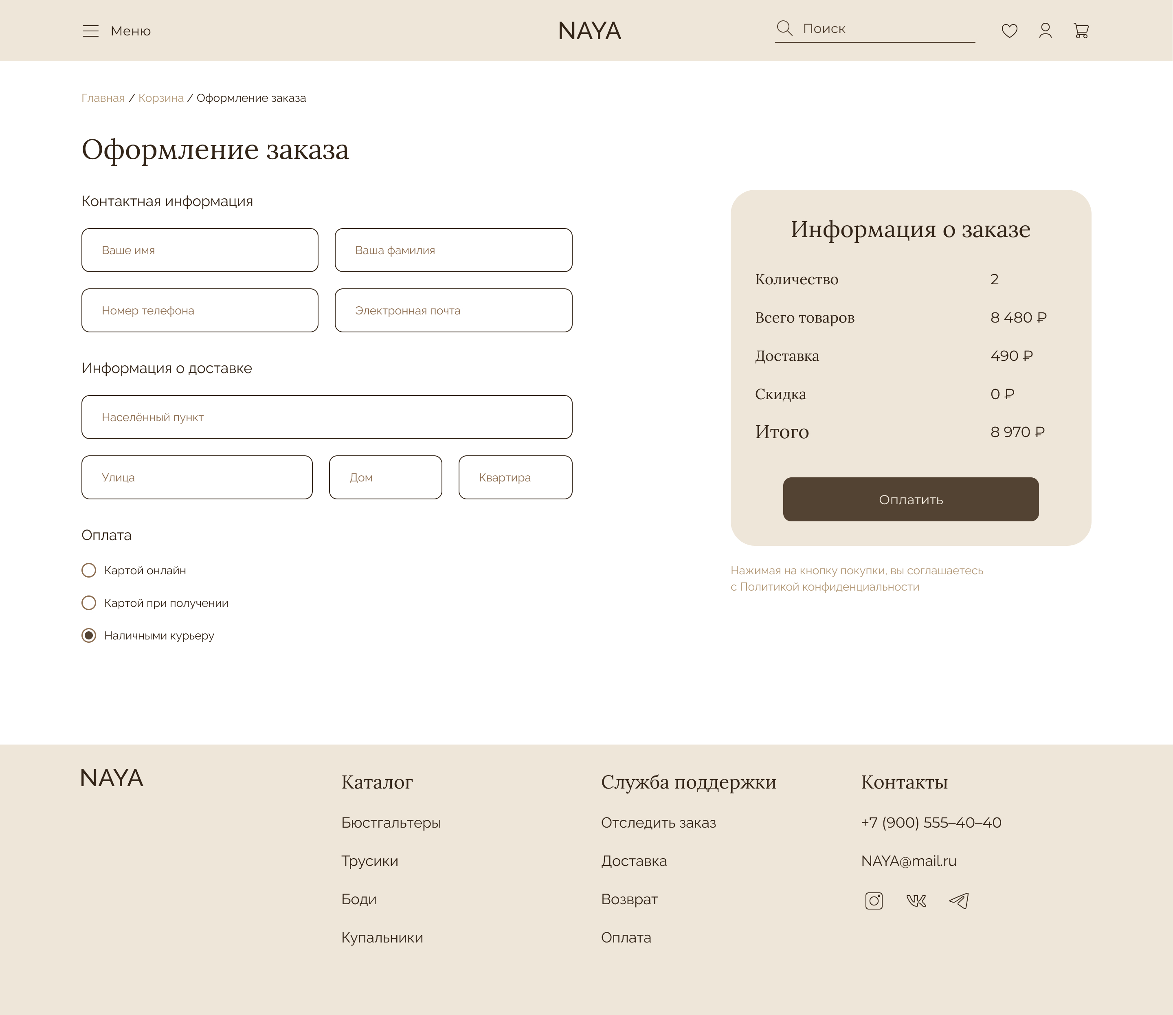Focus the Населённый пункт field
Screen dimensions: 1173x1015
point(327,417)
